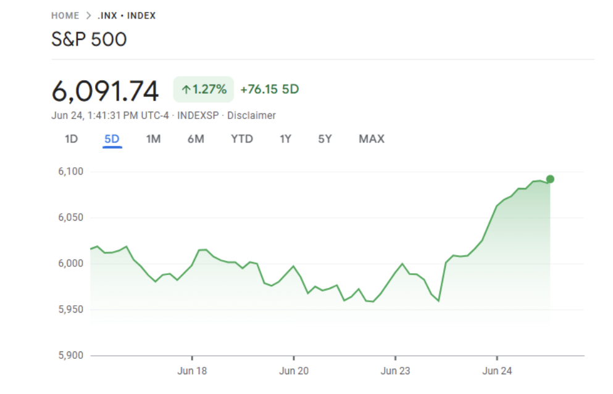The image size is (613, 394).
Task: Switch chart to 1Y range
Action: click(x=285, y=139)
